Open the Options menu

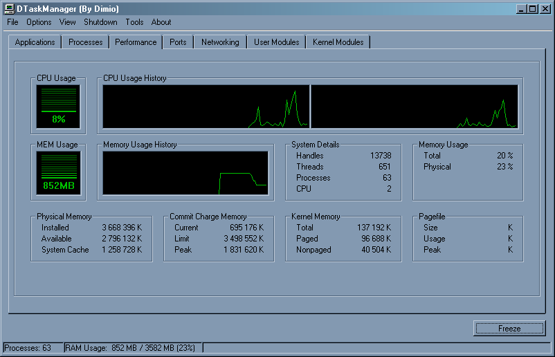tap(39, 22)
